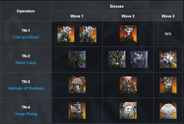Image resolution: width=184 pixels, height=124 pixels.
Task: Open the Silent Crack operation link
Action: click(x=26, y=63)
